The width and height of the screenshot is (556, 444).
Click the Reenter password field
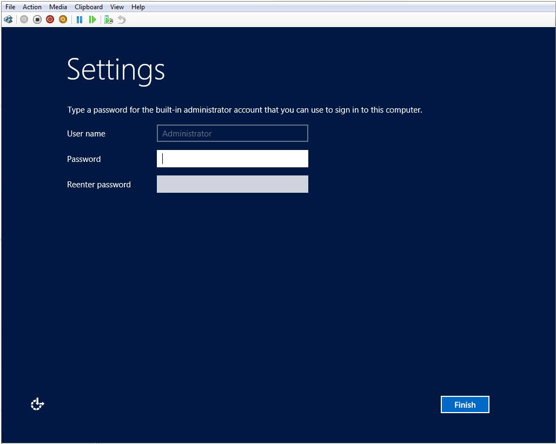pyautogui.click(x=233, y=184)
